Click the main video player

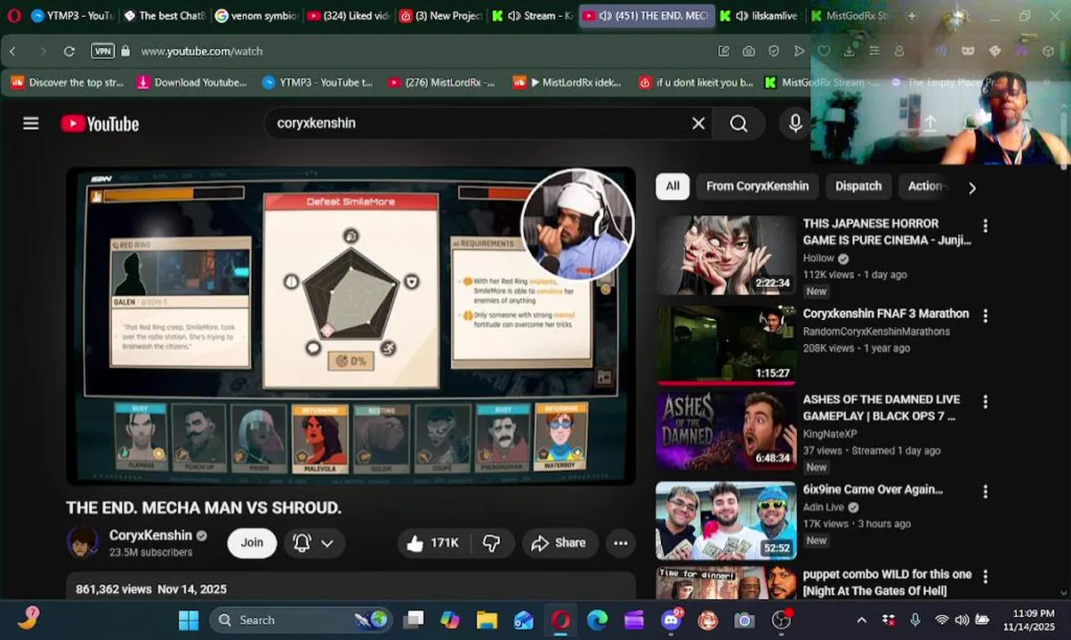point(351,326)
